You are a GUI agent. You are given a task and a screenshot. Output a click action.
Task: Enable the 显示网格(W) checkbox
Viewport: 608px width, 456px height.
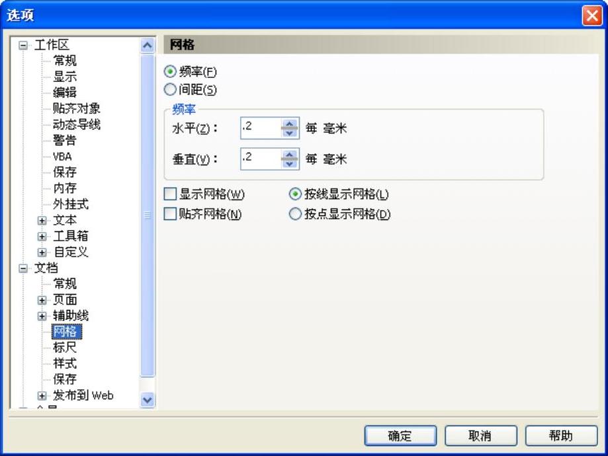click(x=170, y=194)
